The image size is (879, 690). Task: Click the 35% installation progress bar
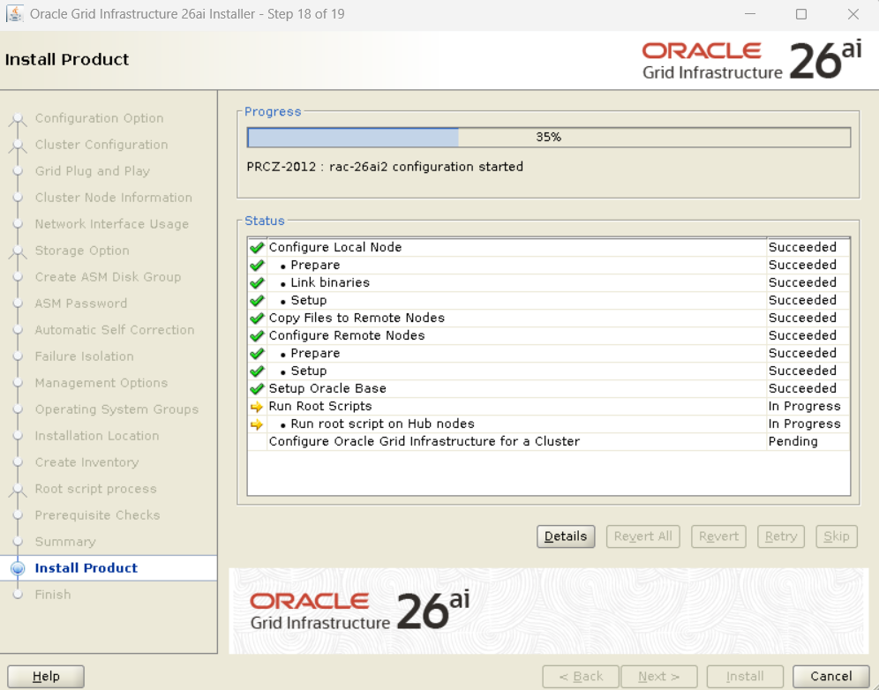[548, 138]
